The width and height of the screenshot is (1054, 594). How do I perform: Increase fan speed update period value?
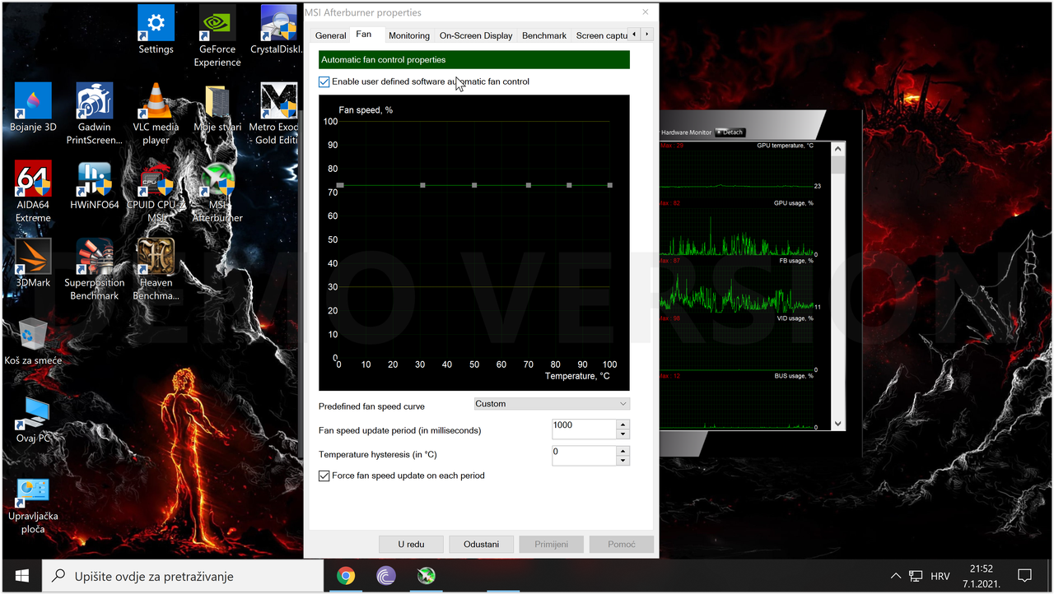[623, 425]
